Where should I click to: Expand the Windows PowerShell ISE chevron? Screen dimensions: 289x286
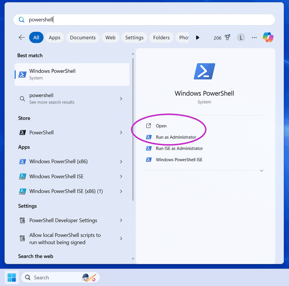(121, 177)
